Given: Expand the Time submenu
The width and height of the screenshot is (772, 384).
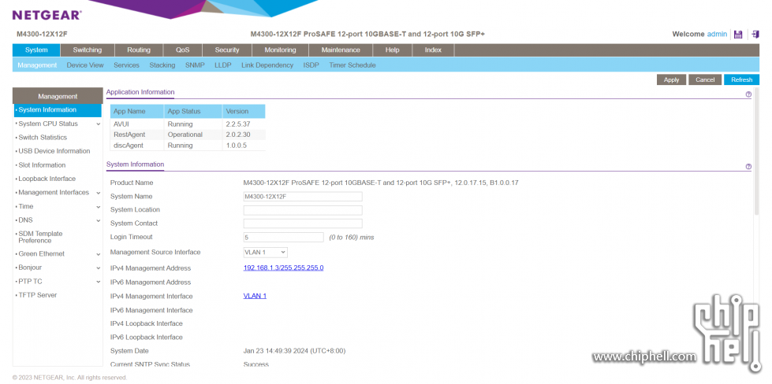Looking at the screenshot, I should coord(99,207).
